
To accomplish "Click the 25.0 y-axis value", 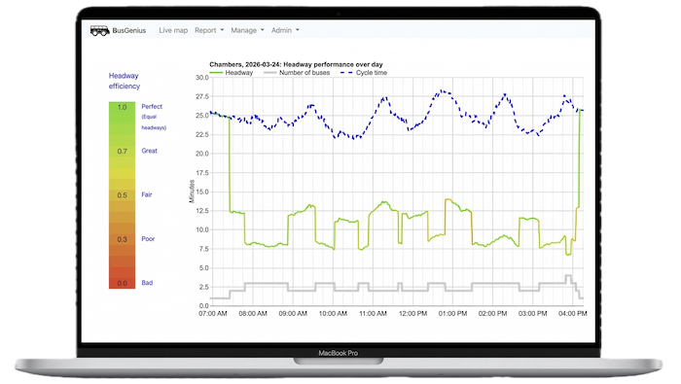I will (202, 116).
